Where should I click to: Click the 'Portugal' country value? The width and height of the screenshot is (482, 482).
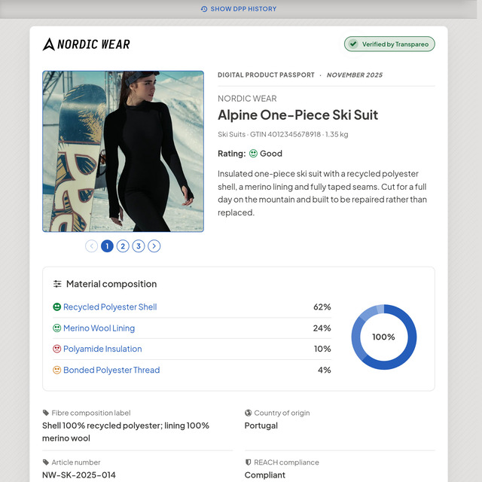pyautogui.click(x=261, y=426)
